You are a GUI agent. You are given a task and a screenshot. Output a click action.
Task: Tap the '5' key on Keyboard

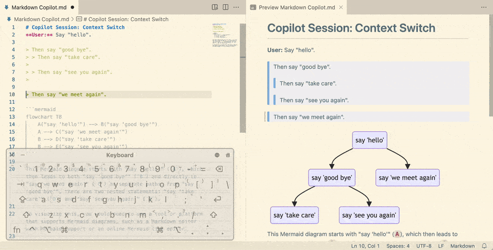pos(96,169)
